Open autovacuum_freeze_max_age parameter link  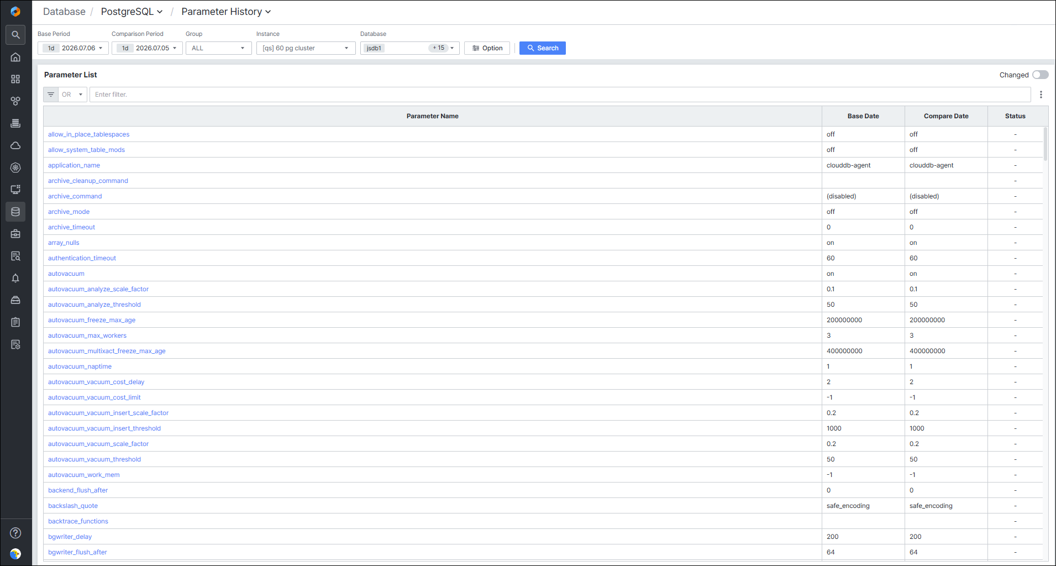[x=92, y=320]
